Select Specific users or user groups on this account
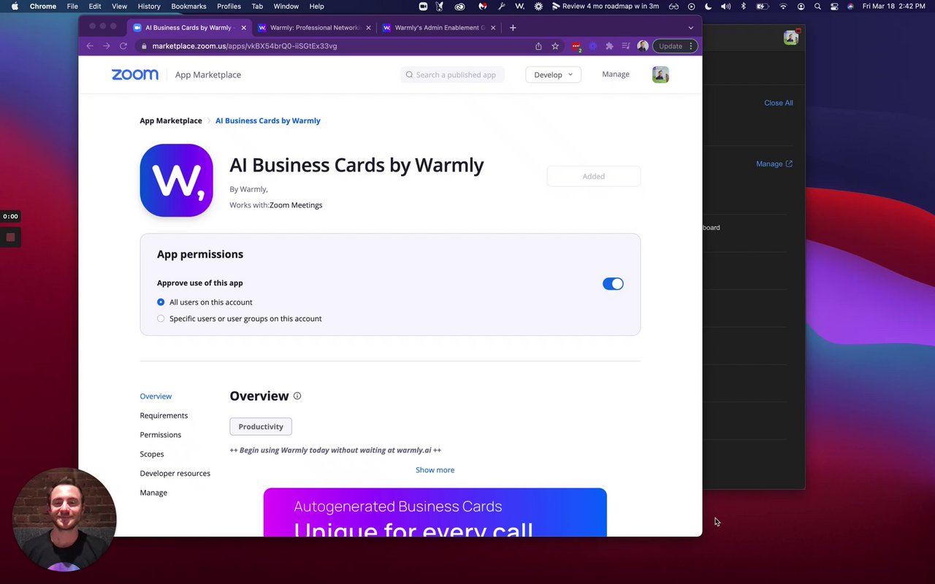 [161, 318]
